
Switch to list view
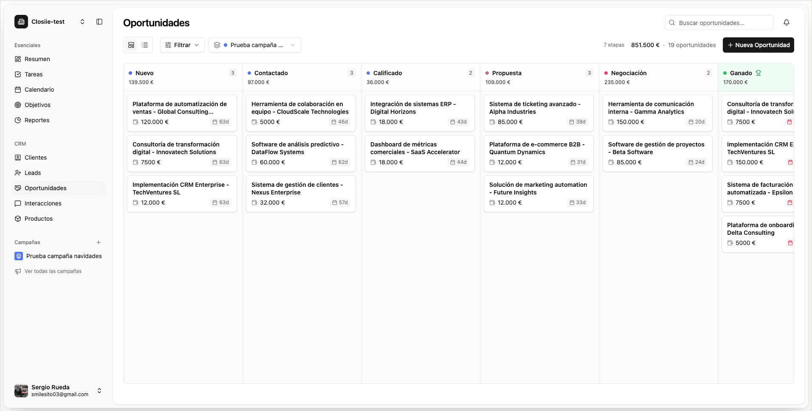coord(145,45)
